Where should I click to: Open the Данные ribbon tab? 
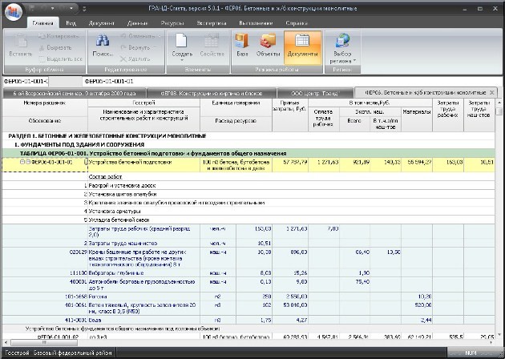coord(137,23)
